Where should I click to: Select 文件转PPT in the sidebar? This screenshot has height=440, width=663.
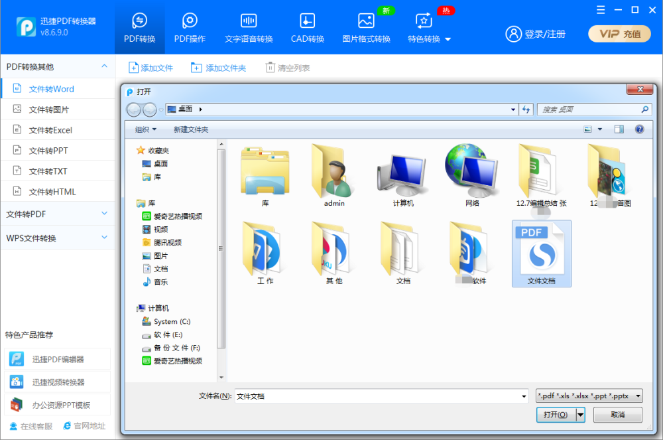(48, 151)
